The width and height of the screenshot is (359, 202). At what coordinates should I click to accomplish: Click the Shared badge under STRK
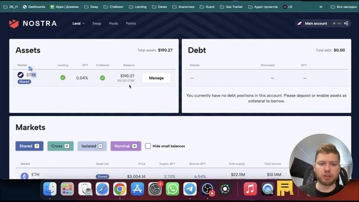pyautogui.click(x=24, y=81)
